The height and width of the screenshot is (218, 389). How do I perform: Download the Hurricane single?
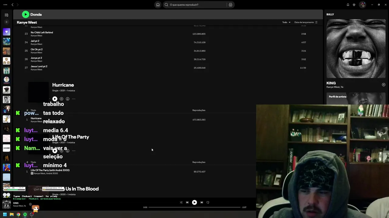point(67,99)
